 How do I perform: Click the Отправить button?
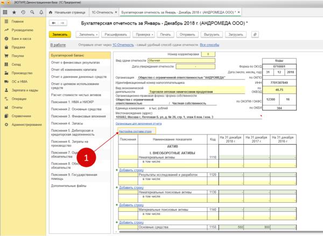(187, 34)
